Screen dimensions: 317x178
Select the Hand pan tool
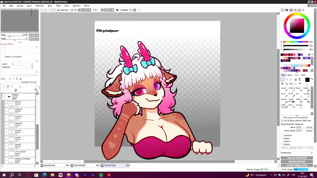pos(295,84)
